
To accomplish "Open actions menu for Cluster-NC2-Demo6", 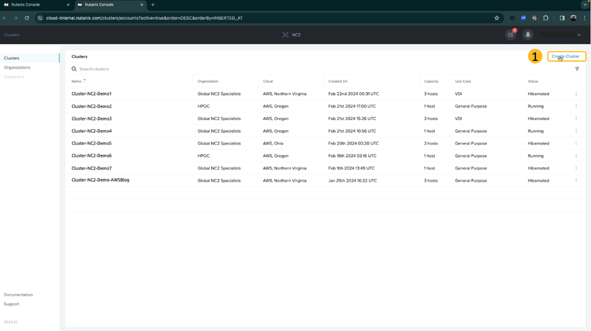I will coord(576,156).
